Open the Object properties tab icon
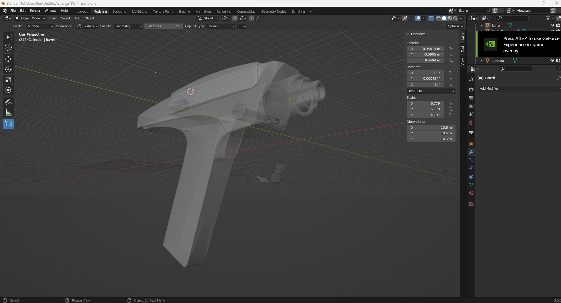The image size is (561, 303). pyautogui.click(x=471, y=144)
